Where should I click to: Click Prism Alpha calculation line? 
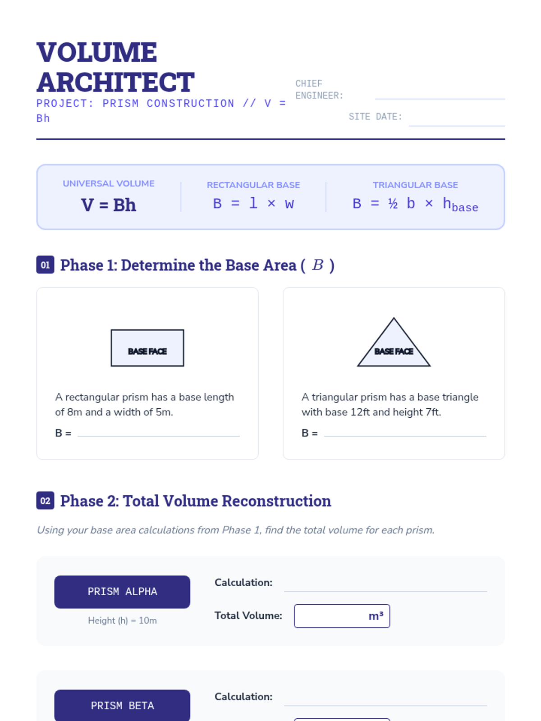coord(385,585)
